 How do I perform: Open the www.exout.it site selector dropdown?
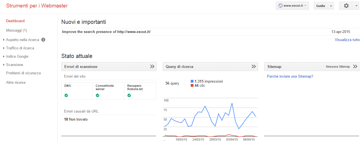click(292, 6)
